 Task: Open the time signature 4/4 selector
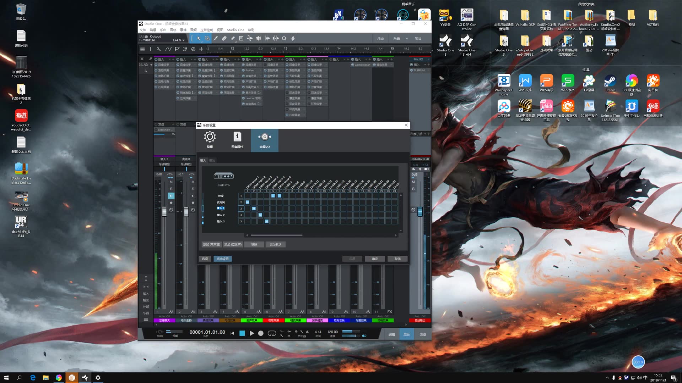click(317, 332)
